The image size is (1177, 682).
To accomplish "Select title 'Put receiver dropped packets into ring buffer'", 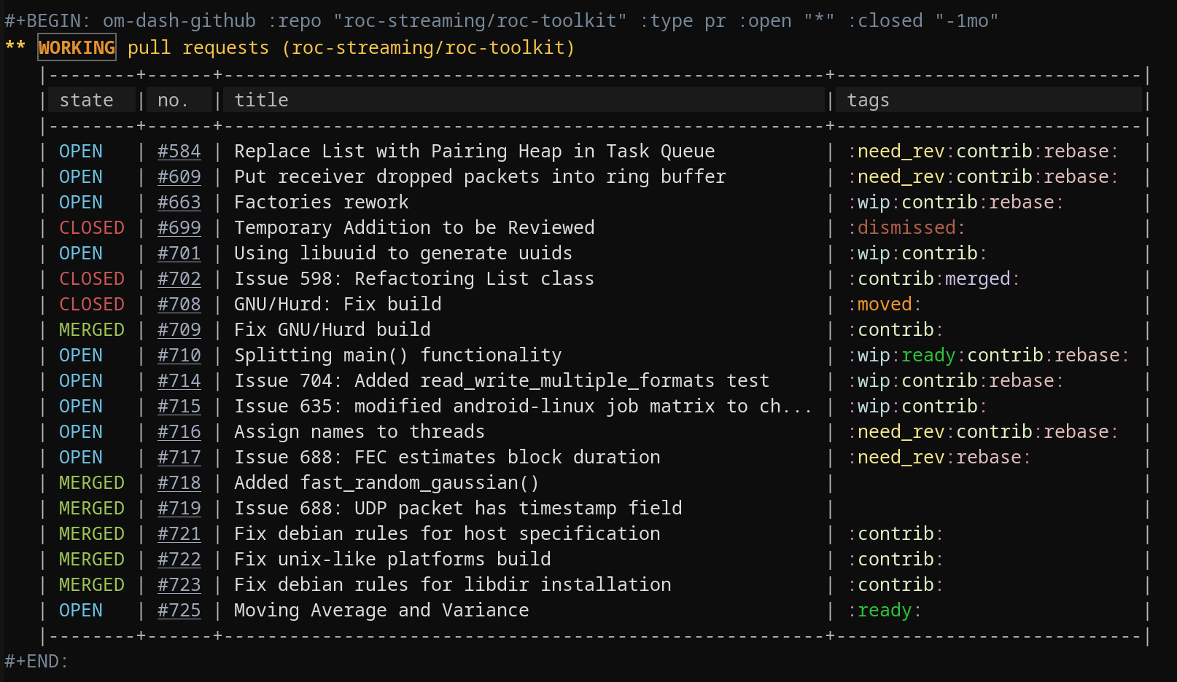I will tap(480, 177).
